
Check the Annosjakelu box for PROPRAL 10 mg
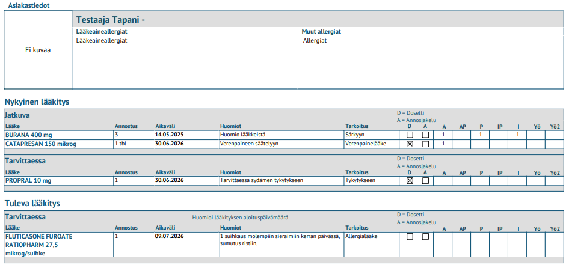426,180
